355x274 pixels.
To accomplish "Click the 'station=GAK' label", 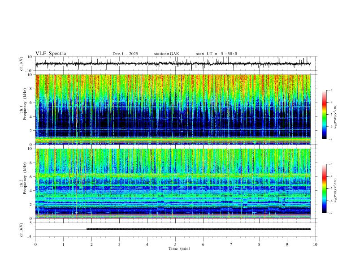I will coord(166,54).
